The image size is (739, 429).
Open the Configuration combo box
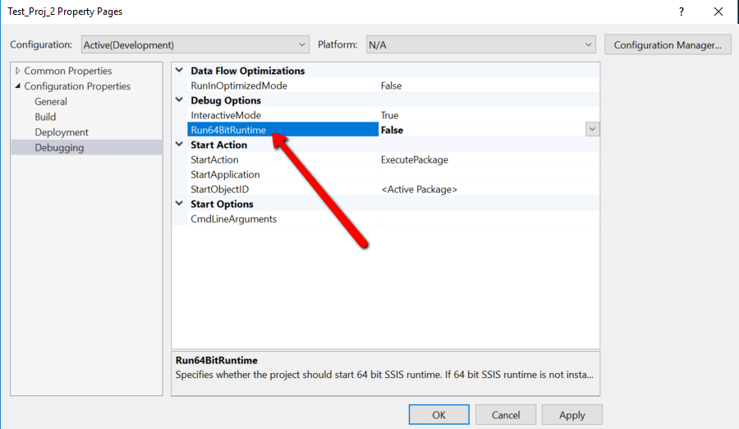[195, 45]
